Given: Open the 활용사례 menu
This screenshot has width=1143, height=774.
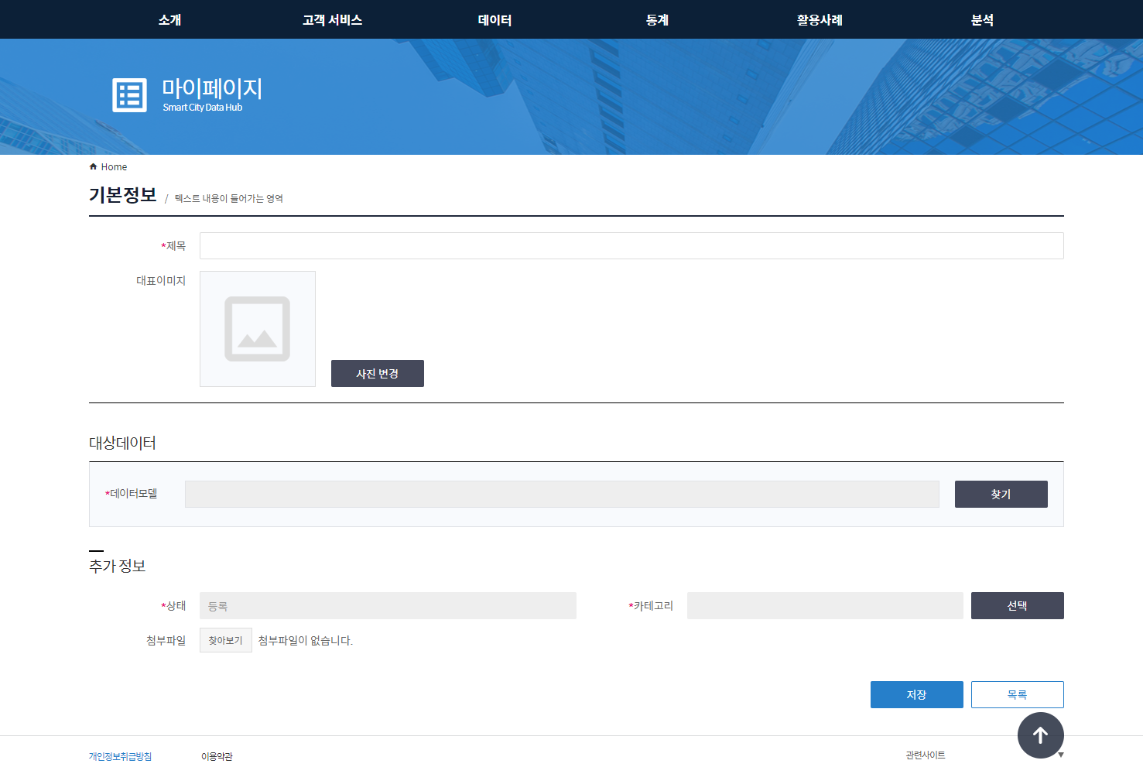Looking at the screenshot, I should (x=820, y=20).
